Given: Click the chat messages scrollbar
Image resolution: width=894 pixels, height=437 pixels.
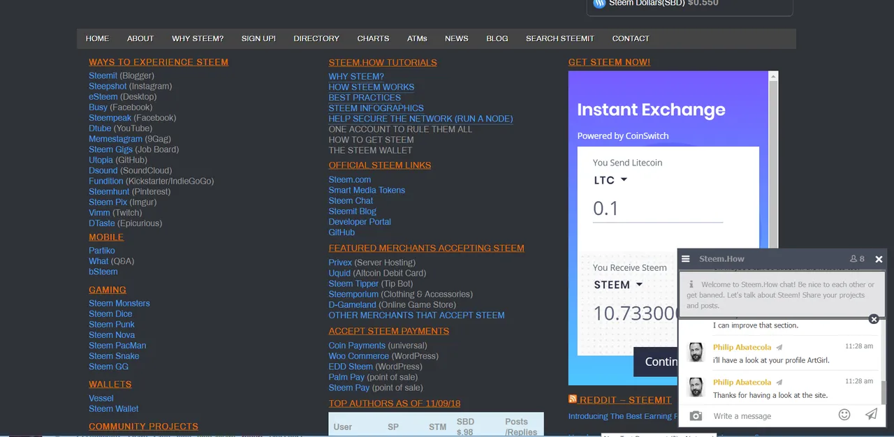Looking at the screenshot, I should tap(883, 392).
